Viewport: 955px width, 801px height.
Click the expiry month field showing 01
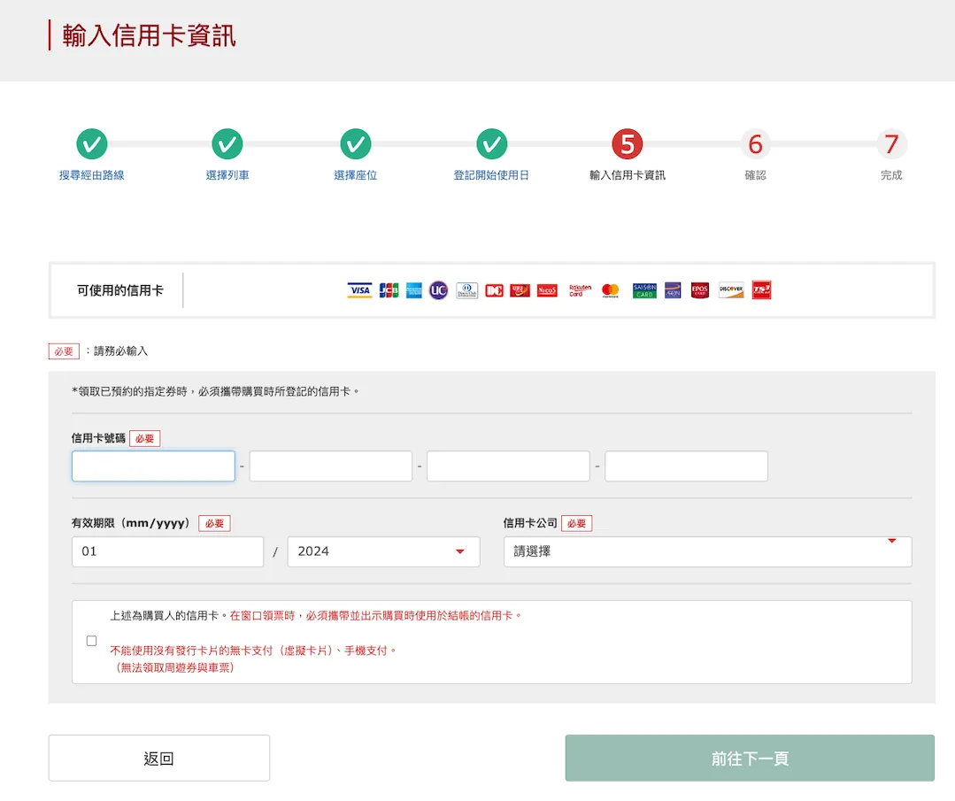pyautogui.click(x=167, y=551)
